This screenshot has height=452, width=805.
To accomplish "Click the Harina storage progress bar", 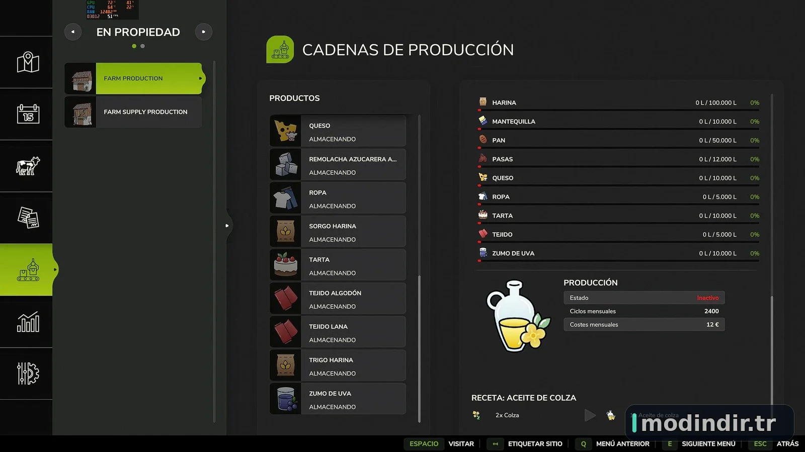I will 618,110.
